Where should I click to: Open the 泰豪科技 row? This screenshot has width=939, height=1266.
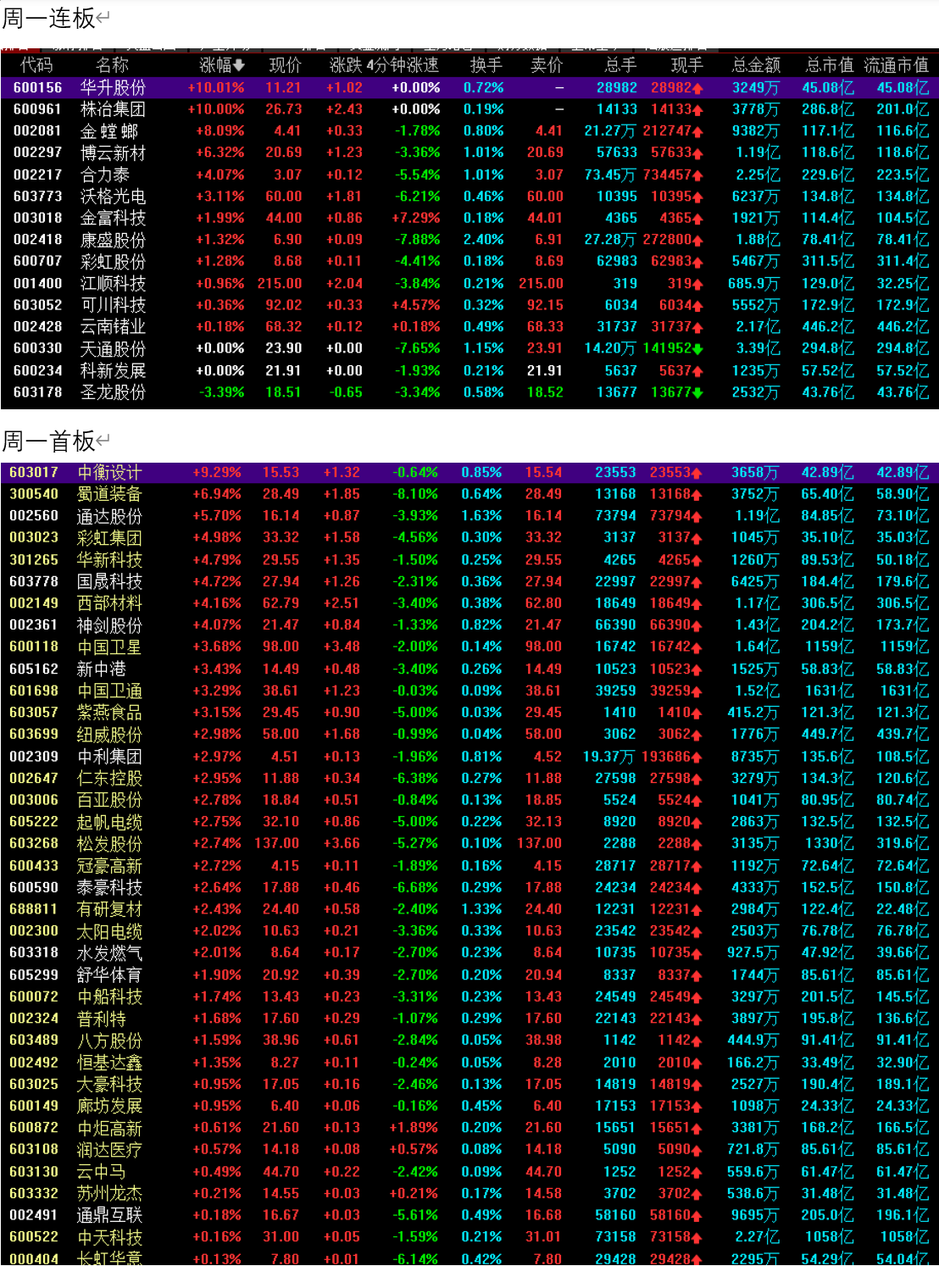click(x=470, y=888)
